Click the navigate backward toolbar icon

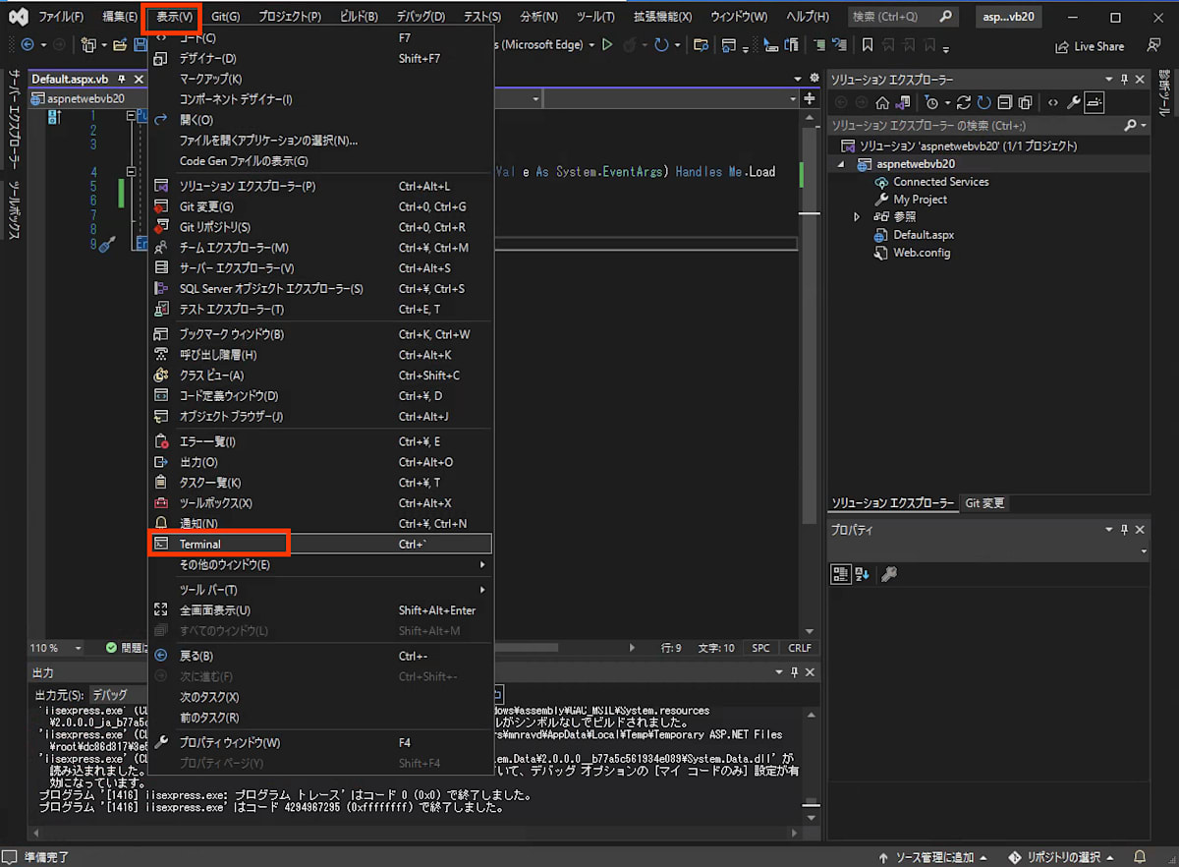27,45
